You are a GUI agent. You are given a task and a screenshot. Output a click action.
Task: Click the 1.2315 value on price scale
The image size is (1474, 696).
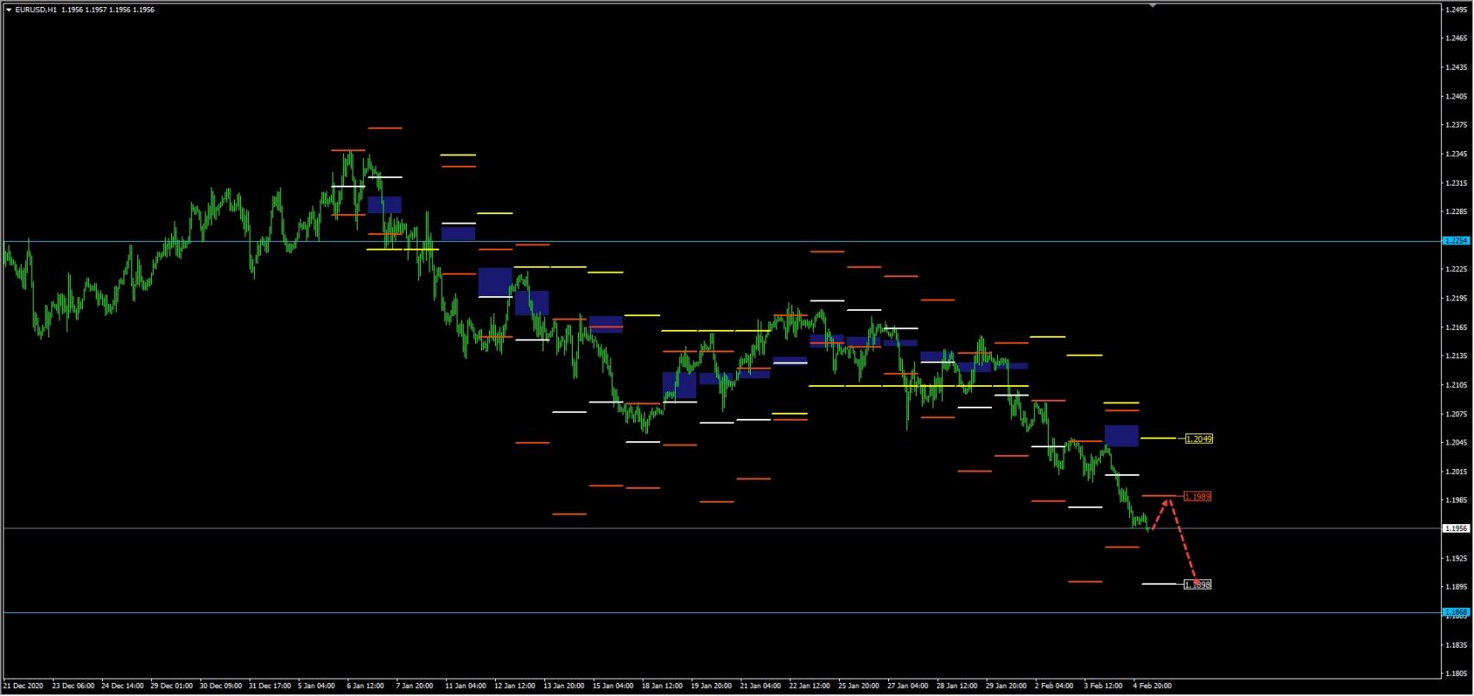click(x=1457, y=183)
